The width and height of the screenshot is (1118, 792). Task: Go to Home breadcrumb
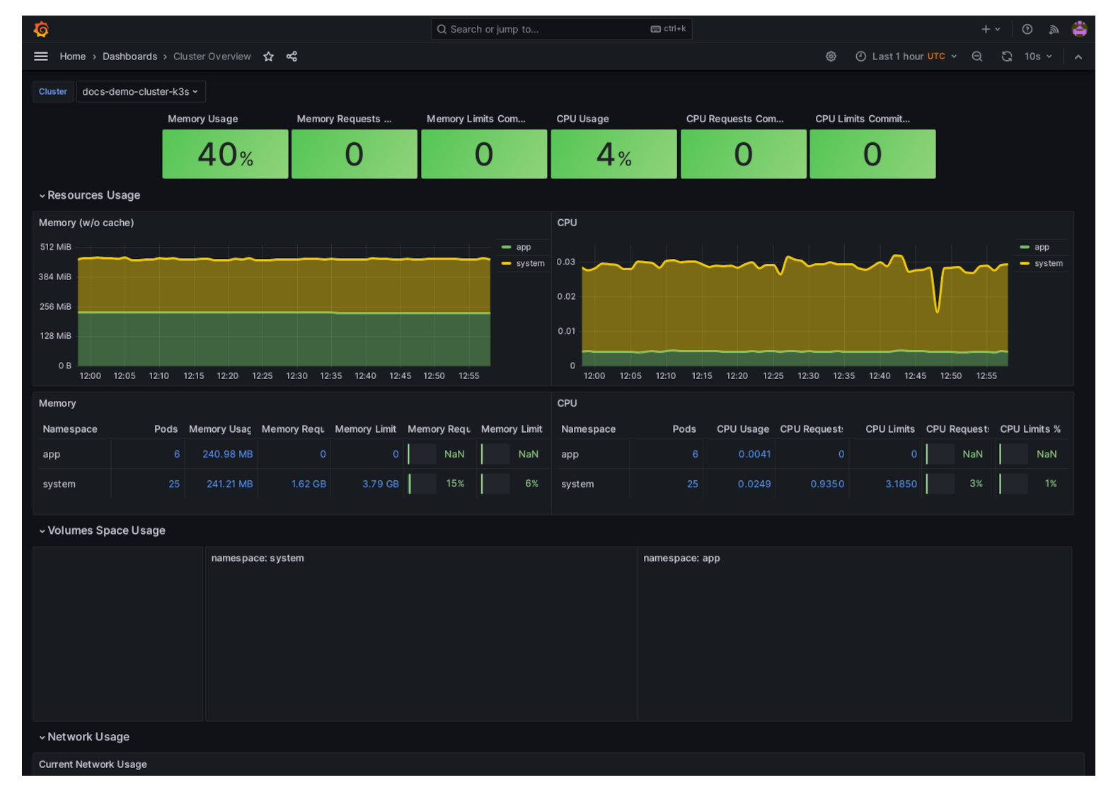72,57
